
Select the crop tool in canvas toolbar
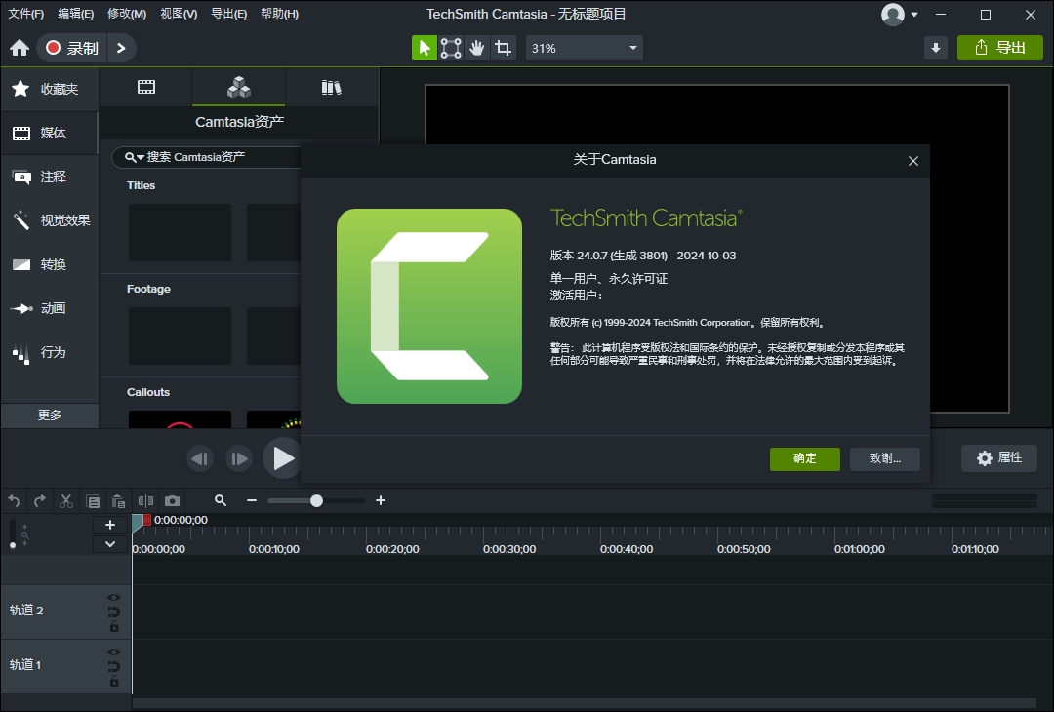pyautogui.click(x=503, y=48)
